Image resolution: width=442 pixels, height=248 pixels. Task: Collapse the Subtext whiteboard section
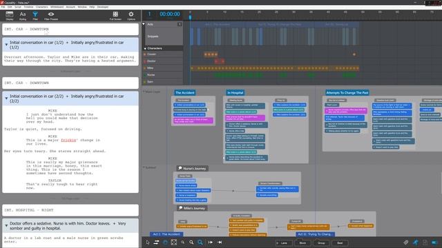(144, 167)
